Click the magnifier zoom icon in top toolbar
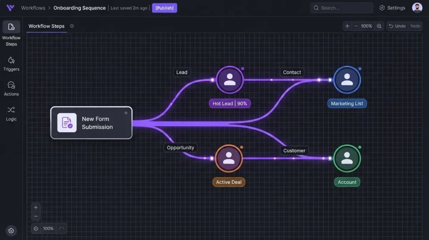Screen dimensions: 429x240 (379, 26)
